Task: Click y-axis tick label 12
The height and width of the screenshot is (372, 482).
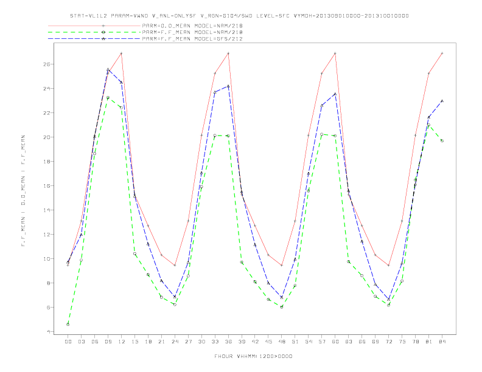Action: click(46, 235)
